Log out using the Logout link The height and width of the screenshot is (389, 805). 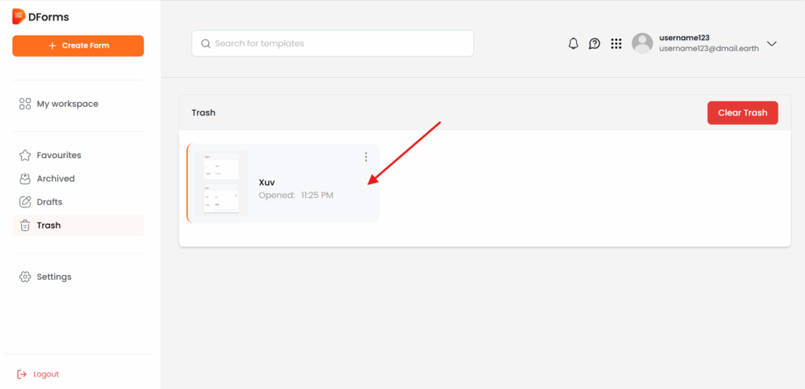pyautogui.click(x=46, y=374)
